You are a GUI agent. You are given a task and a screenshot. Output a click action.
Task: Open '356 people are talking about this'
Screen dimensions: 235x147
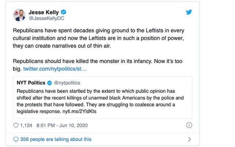[56, 139]
